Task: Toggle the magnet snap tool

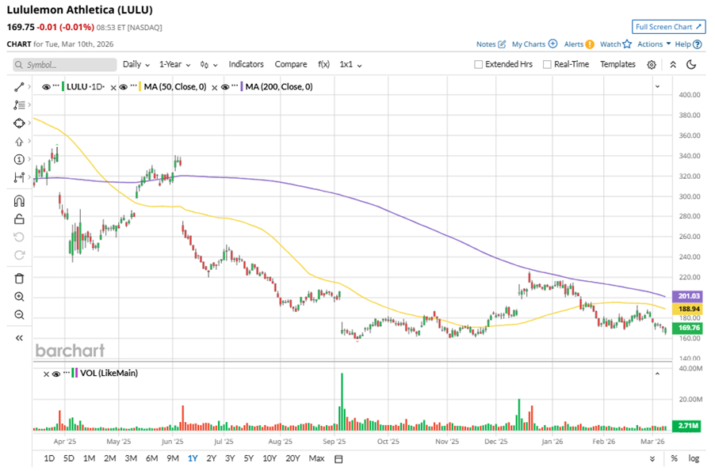Action: [x=19, y=201]
